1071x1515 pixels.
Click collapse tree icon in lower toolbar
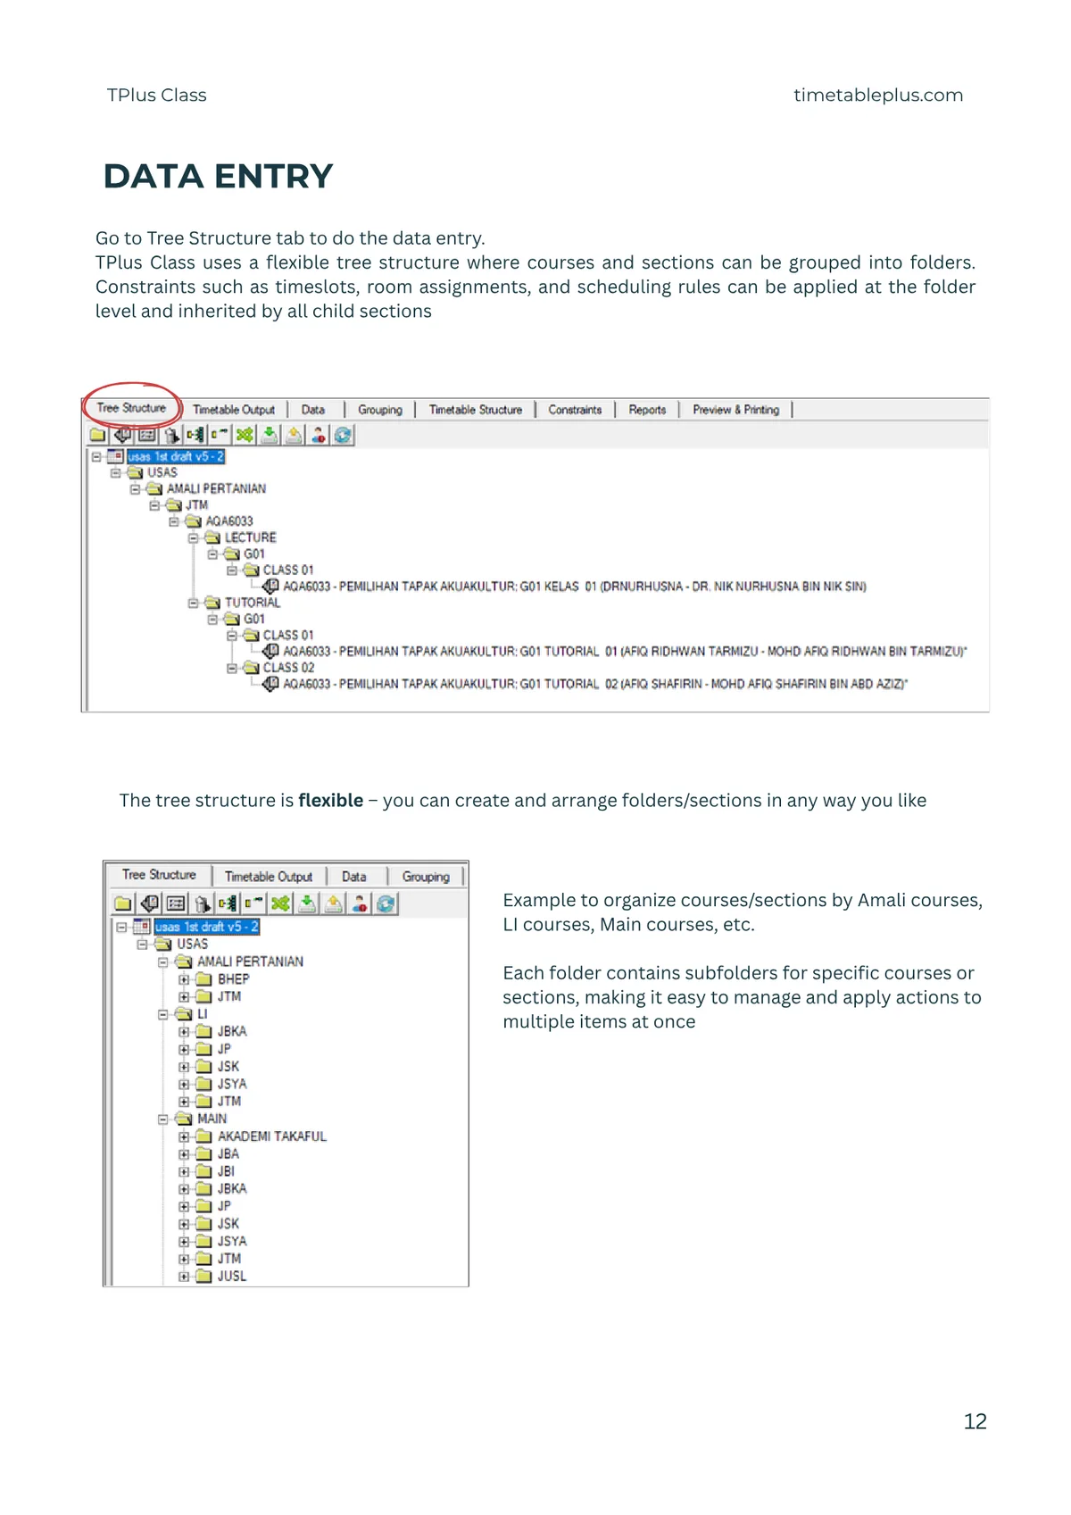(x=254, y=903)
